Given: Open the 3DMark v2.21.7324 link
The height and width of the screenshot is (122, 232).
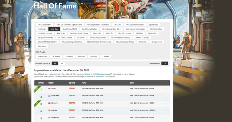Looking at the screenshot, I should [x=91, y=74].
